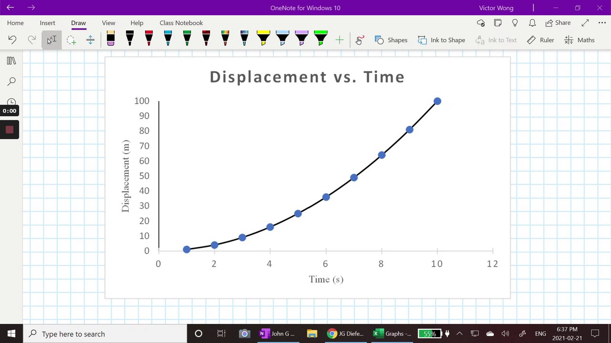This screenshot has width=611, height=343.
Task: Open the feed panel icon
Action: coord(498,23)
